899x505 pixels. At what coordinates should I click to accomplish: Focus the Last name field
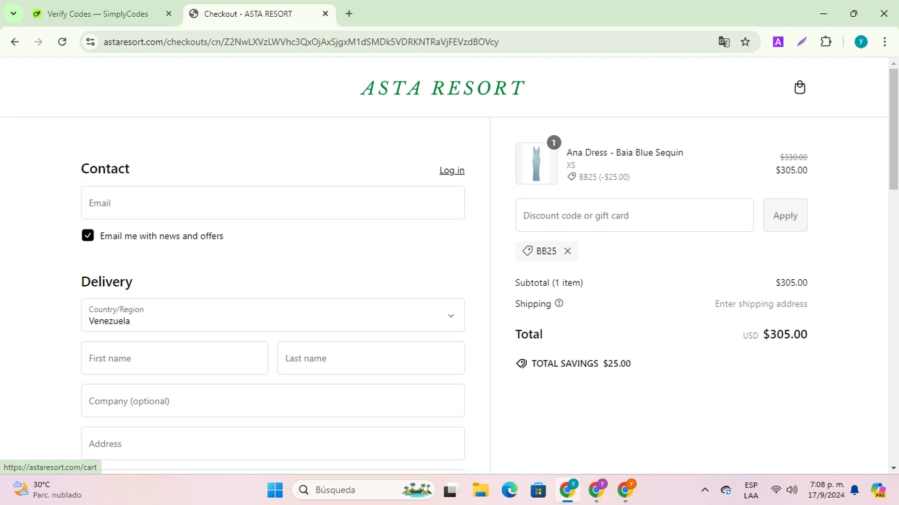tap(371, 358)
